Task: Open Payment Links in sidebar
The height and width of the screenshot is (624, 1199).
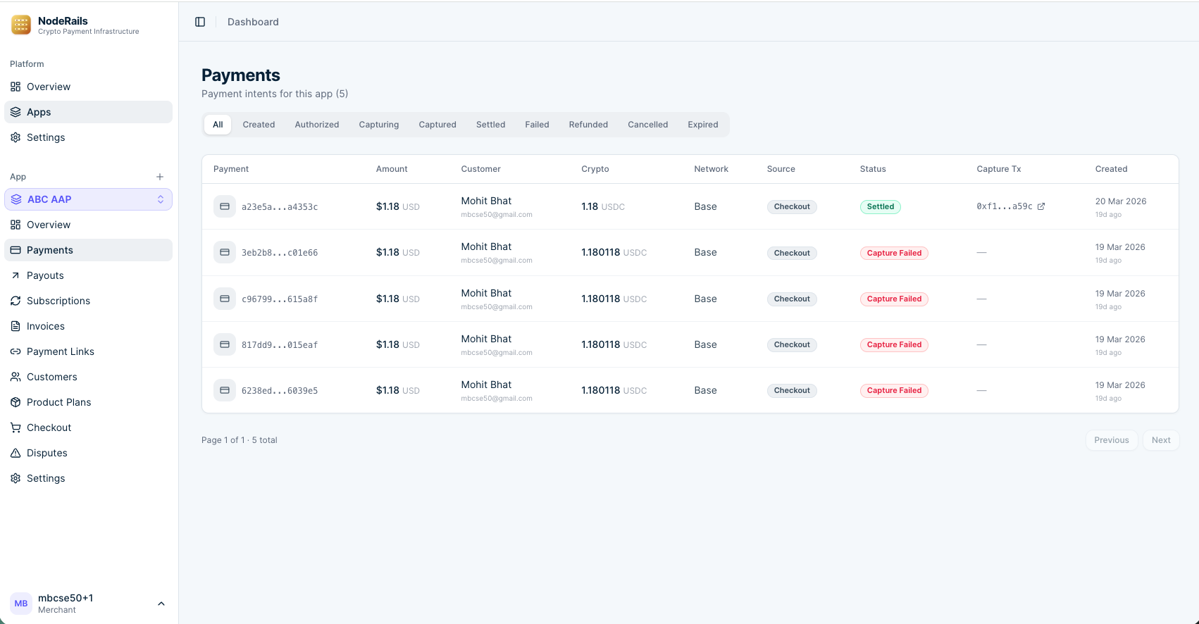Action: pyautogui.click(x=60, y=351)
